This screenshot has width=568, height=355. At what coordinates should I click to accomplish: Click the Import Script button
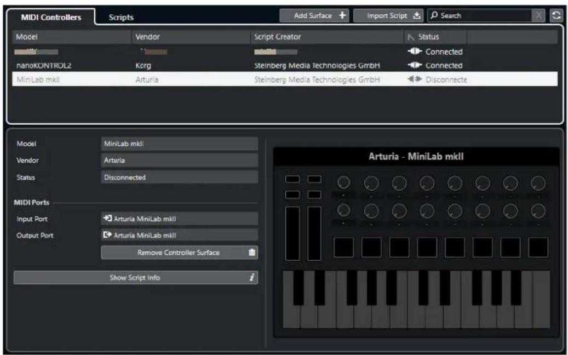(x=388, y=15)
